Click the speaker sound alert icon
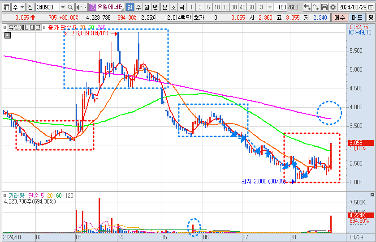The width and height of the screenshot is (376, 242). click(x=79, y=8)
